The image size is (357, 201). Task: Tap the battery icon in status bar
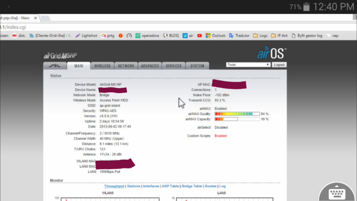(306, 7)
